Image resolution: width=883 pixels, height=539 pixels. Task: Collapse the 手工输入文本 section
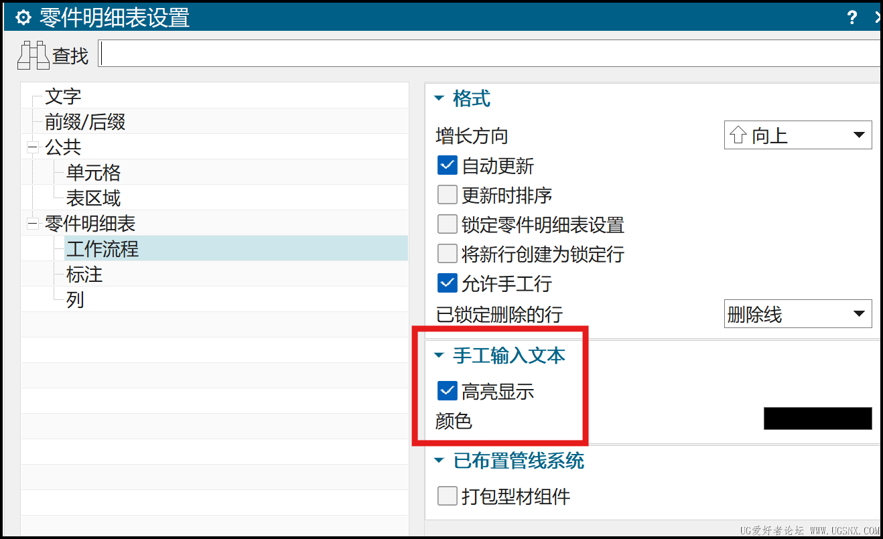439,356
